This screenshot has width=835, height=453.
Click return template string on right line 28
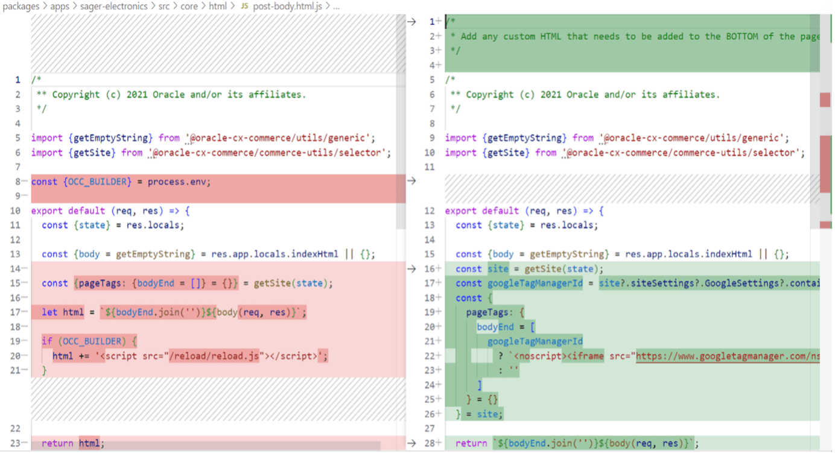(x=593, y=443)
